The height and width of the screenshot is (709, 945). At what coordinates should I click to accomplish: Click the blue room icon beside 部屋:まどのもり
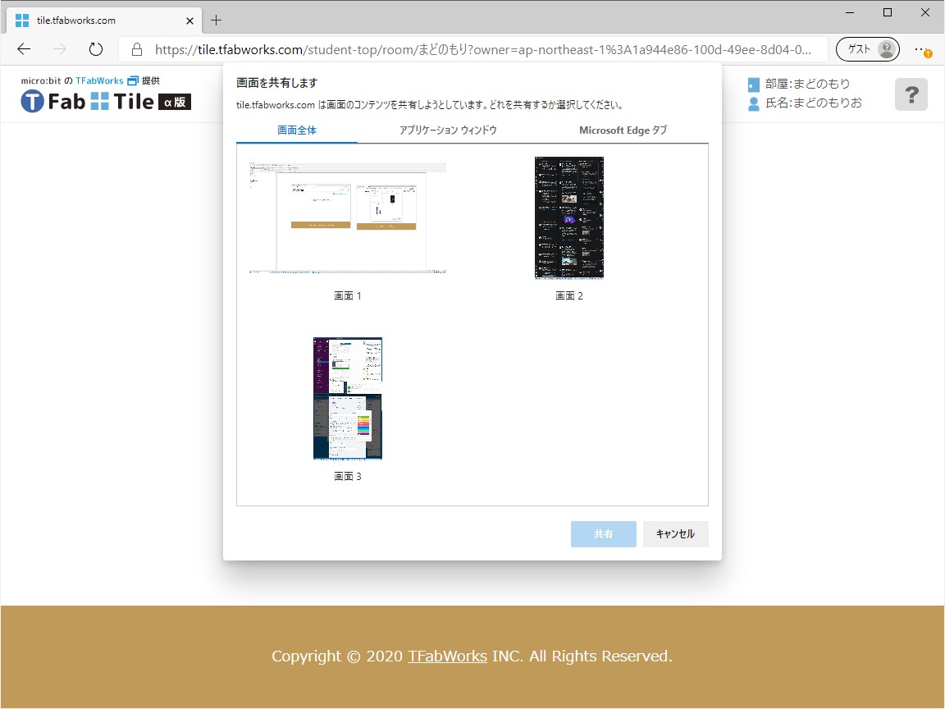point(752,84)
